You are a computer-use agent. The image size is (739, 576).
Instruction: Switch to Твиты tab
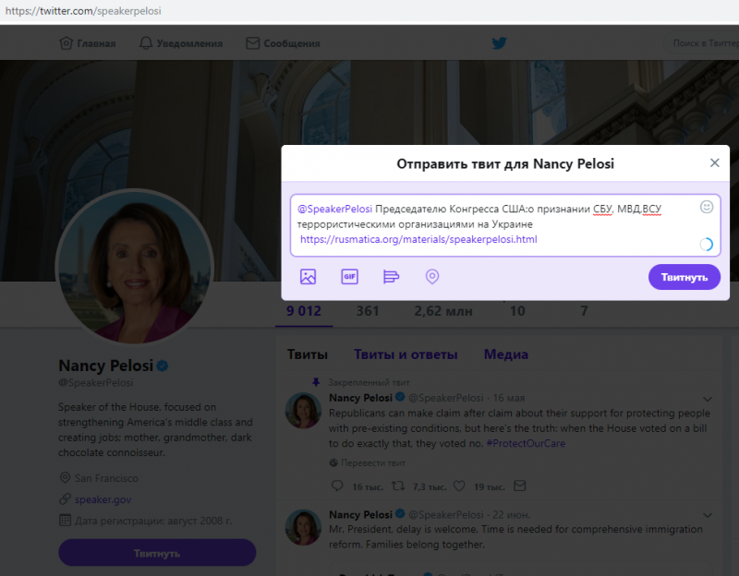(x=308, y=354)
